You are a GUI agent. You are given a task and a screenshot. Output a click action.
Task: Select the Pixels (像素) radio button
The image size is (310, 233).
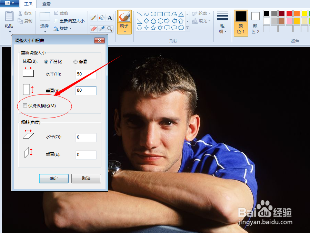(75, 62)
